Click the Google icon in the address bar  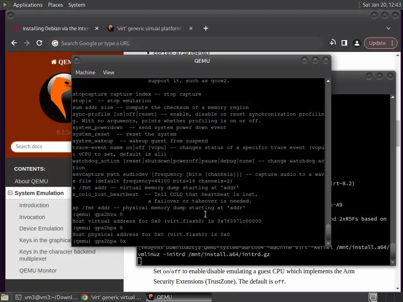(55, 43)
